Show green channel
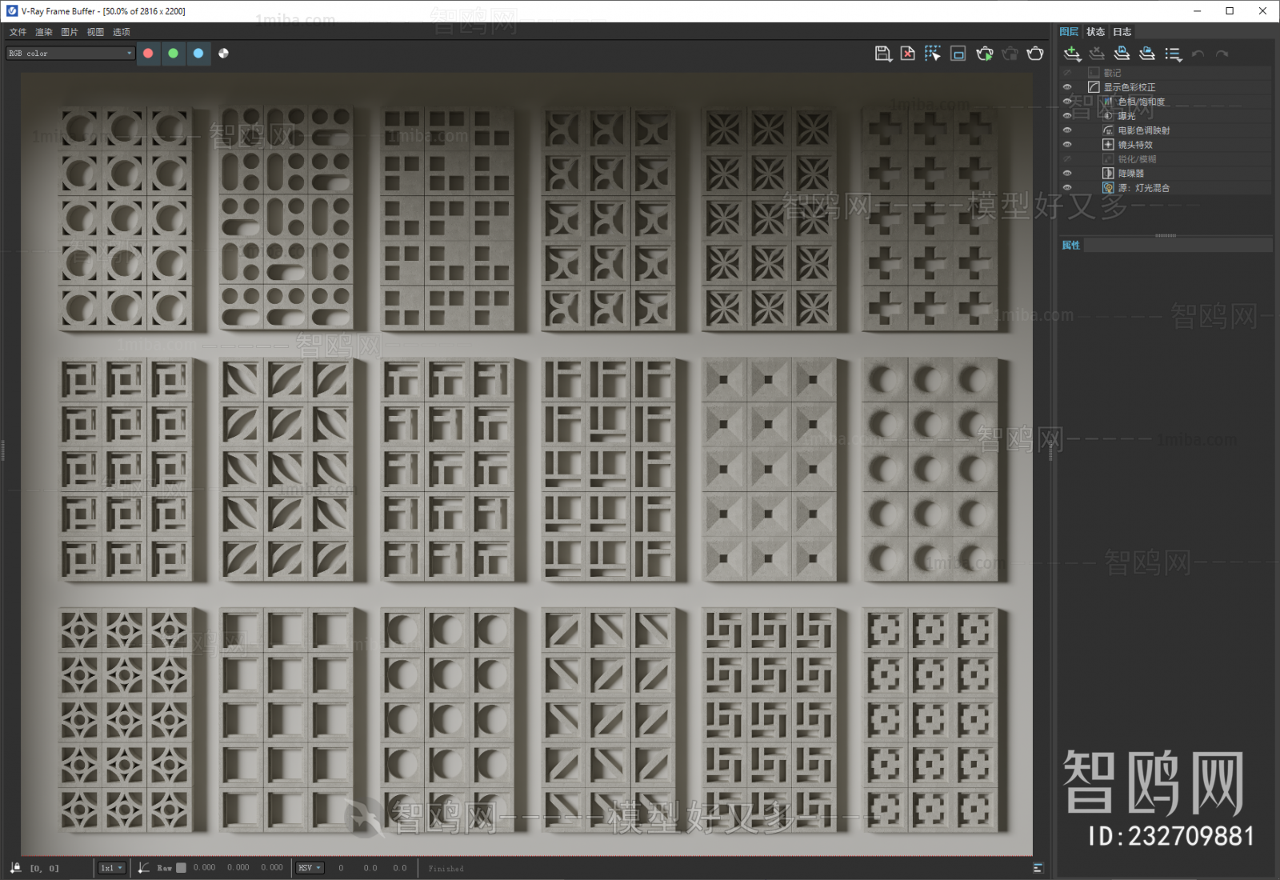This screenshot has width=1280, height=880. (x=173, y=54)
